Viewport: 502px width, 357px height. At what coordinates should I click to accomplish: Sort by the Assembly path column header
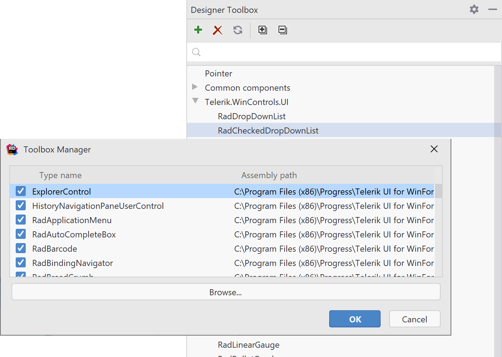coord(269,175)
